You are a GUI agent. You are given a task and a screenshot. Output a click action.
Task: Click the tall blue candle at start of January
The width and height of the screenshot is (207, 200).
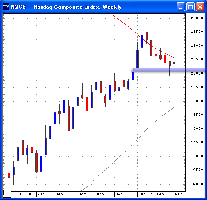click(137, 59)
